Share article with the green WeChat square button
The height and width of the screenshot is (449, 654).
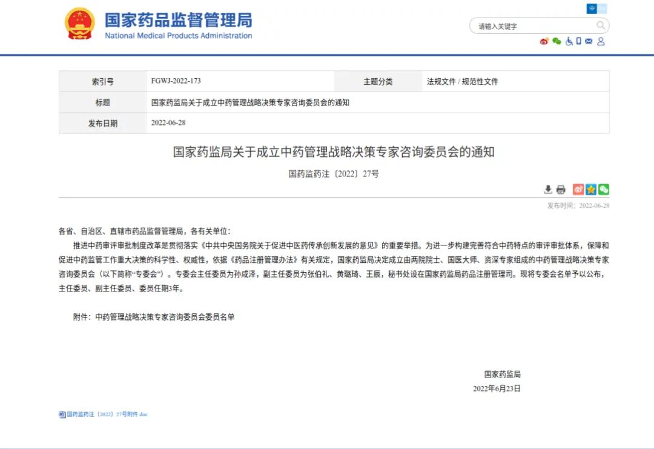[x=604, y=190]
